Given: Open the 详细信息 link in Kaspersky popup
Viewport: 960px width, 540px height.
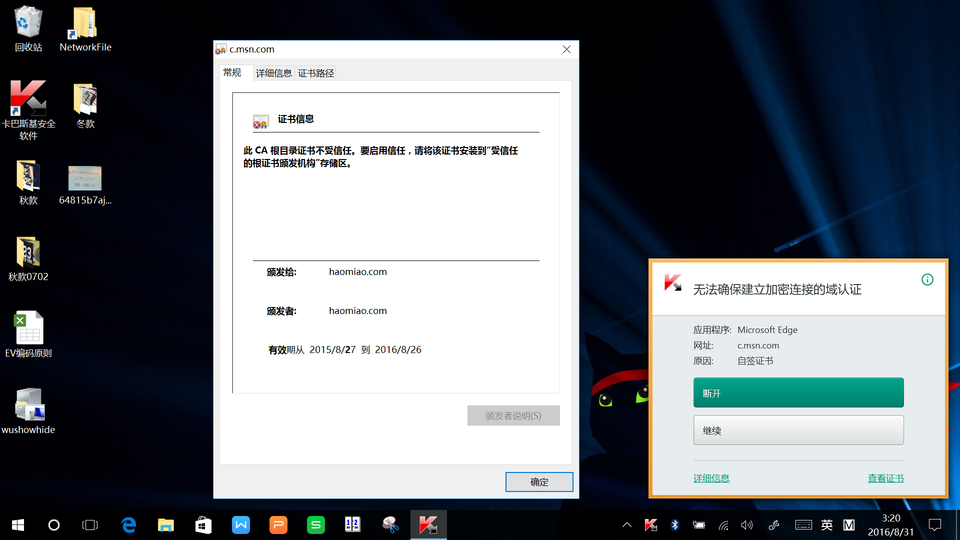Looking at the screenshot, I should (711, 478).
